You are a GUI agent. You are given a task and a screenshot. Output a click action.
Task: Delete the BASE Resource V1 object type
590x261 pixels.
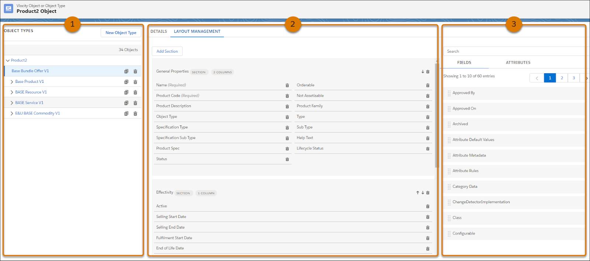(135, 92)
